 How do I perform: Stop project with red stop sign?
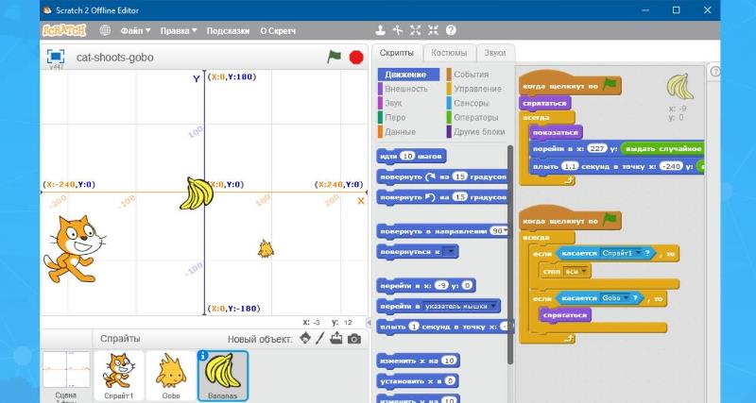(x=356, y=58)
